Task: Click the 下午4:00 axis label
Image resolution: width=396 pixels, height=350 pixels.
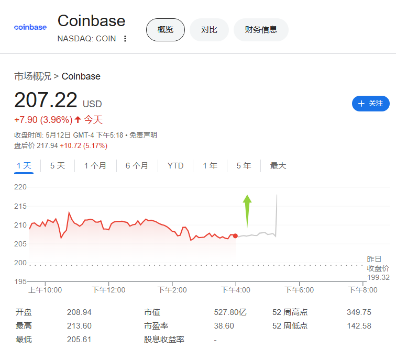Action: click(235, 290)
